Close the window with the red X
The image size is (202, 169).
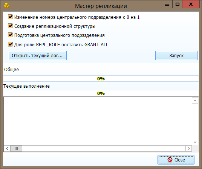coord(191,5)
